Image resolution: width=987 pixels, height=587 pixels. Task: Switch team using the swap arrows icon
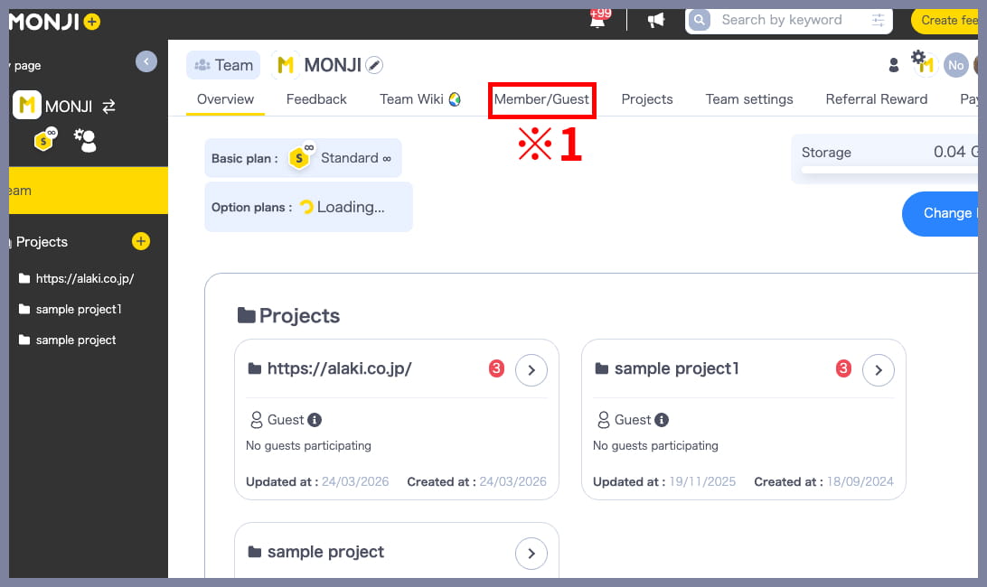point(108,107)
